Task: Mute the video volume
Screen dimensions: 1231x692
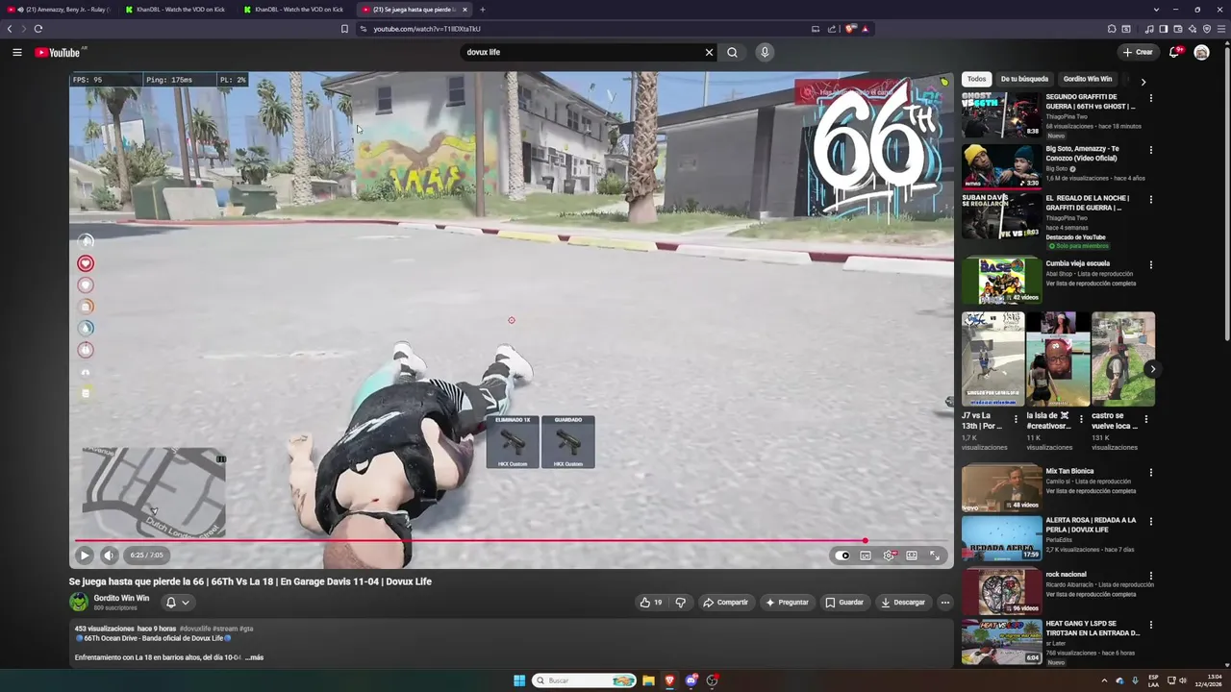Action: coord(109,555)
